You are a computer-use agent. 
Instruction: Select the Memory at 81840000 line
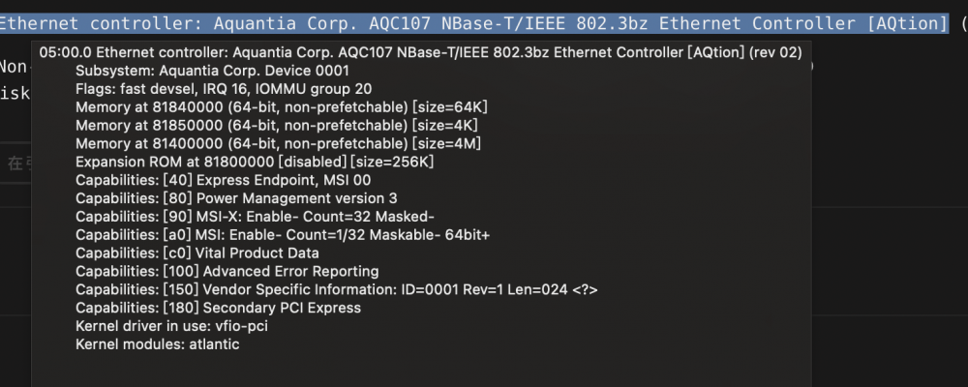282,107
